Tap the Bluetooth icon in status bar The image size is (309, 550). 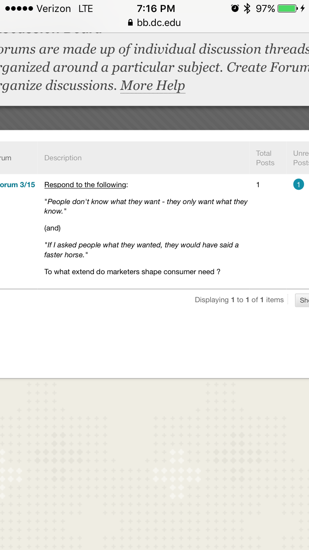pyautogui.click(x=247, y=8)
